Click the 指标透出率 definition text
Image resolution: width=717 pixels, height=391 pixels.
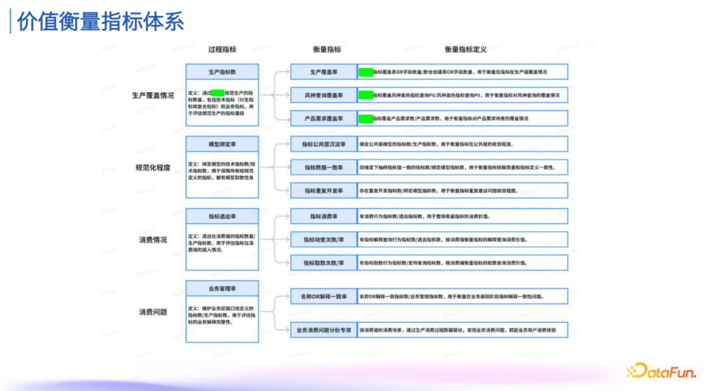(x=222, y=243)
